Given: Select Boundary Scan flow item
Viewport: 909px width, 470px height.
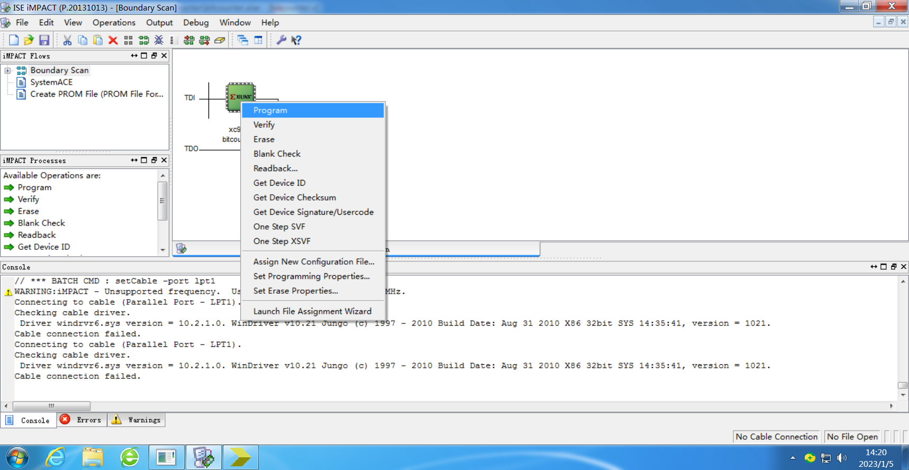Looking at the screenshot, I should (x=59, y=70).
